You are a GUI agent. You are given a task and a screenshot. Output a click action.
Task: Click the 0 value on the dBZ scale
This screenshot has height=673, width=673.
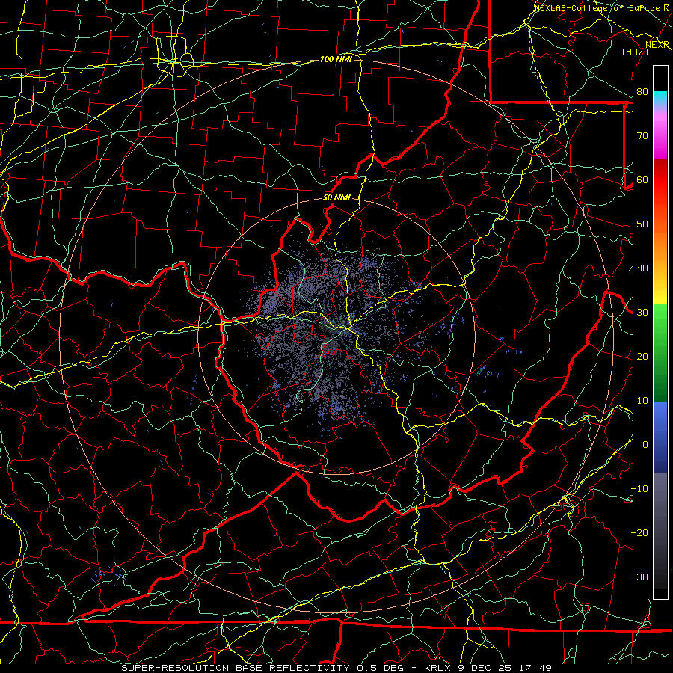[645, 445]
